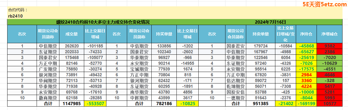348x110 pixels.
Task: Select the 持买单量 column header
Action: click(164, 34)
